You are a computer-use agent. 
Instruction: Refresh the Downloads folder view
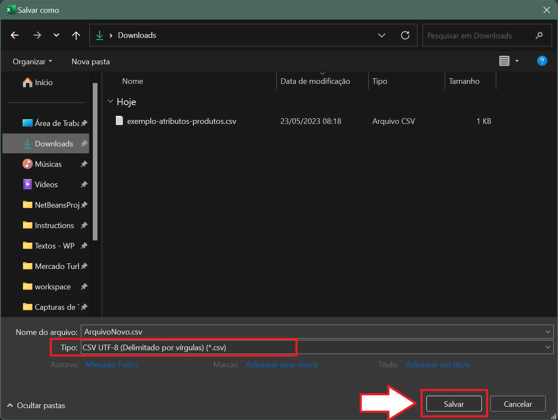click(405, 35)
